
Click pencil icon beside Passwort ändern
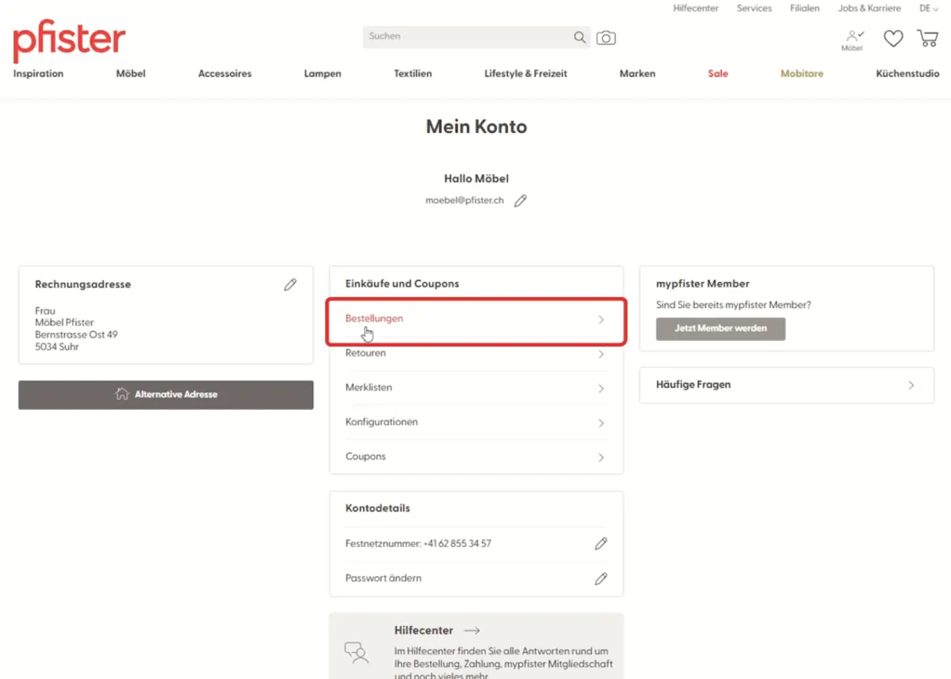click(x=601, y=578)
